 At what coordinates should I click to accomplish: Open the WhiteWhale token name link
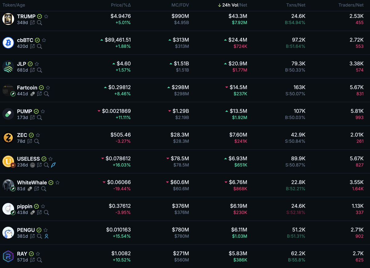pyautogui.click(x=32, y=182)
